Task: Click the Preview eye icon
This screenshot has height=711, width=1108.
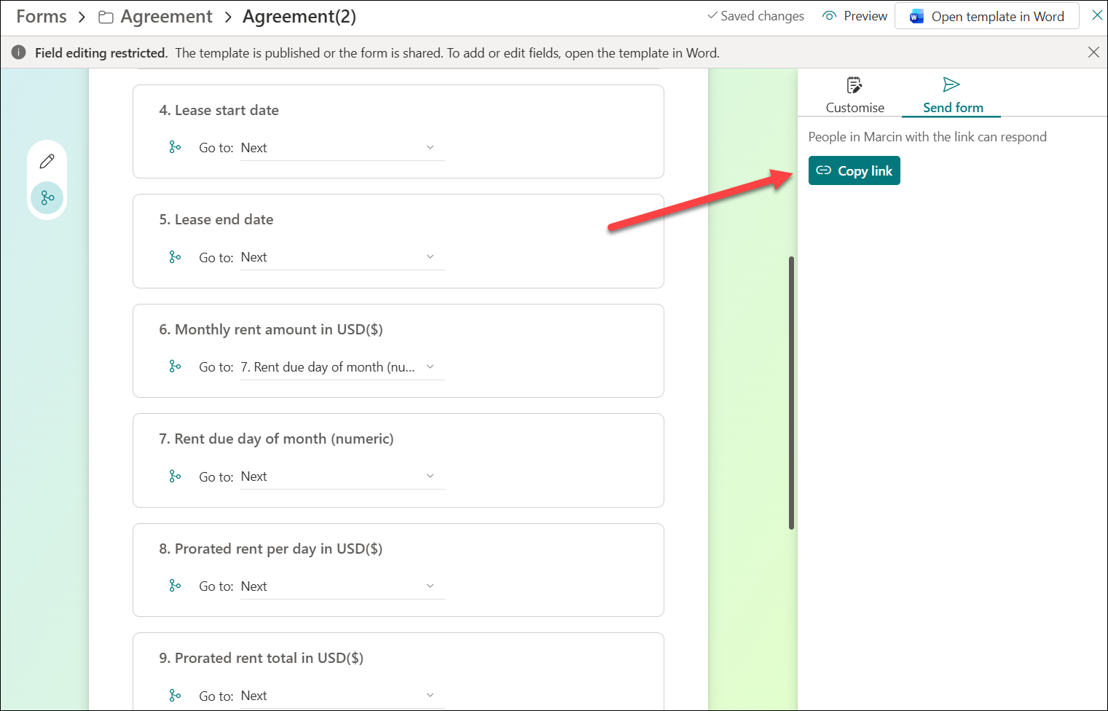Action: coord(829,16)
